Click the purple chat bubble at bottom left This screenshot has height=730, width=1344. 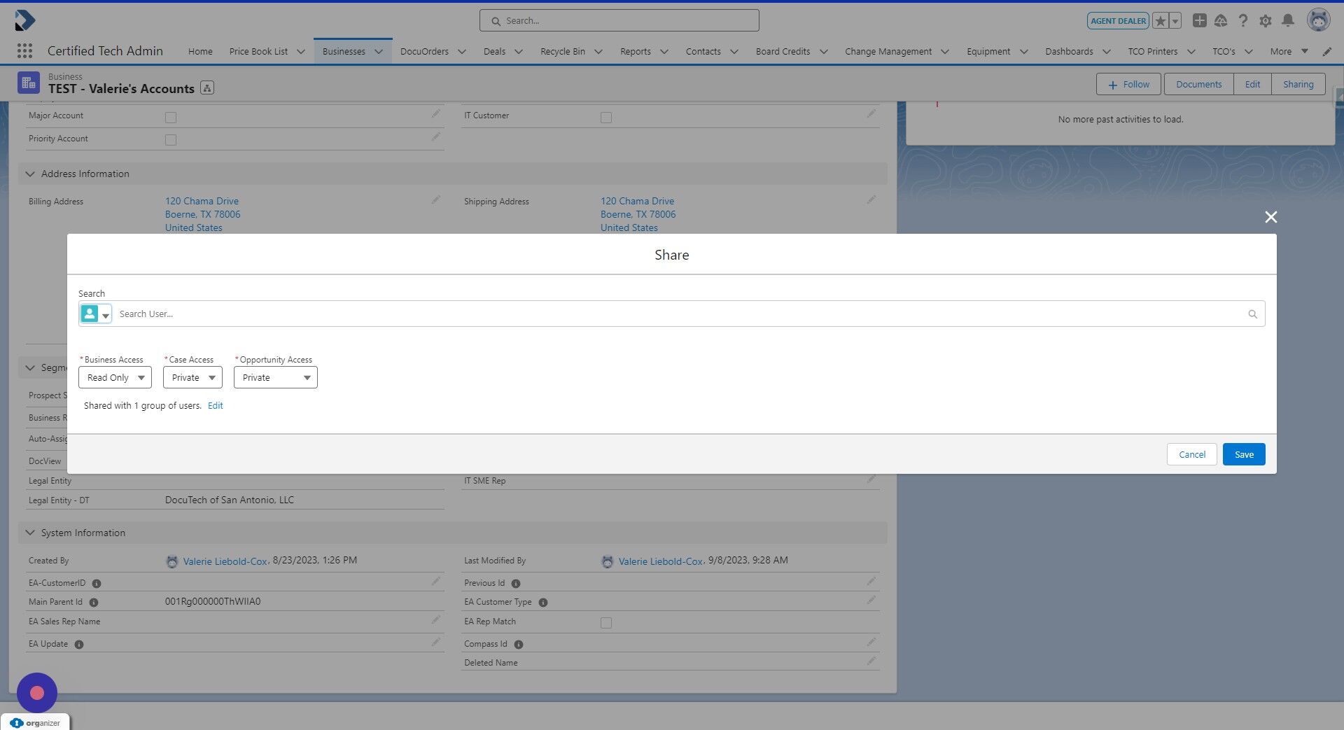pyautogui.click(x=36, y=692)
